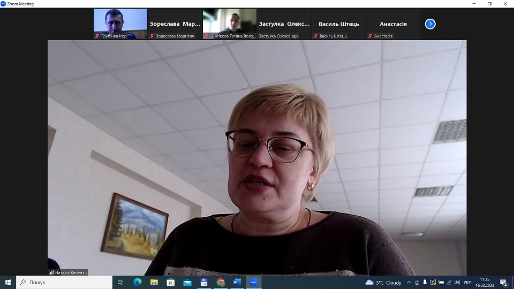Viewport: 514px width, 289px height.
Task: Open volume speaker tray icon
Action: click(x=457, y=283)
